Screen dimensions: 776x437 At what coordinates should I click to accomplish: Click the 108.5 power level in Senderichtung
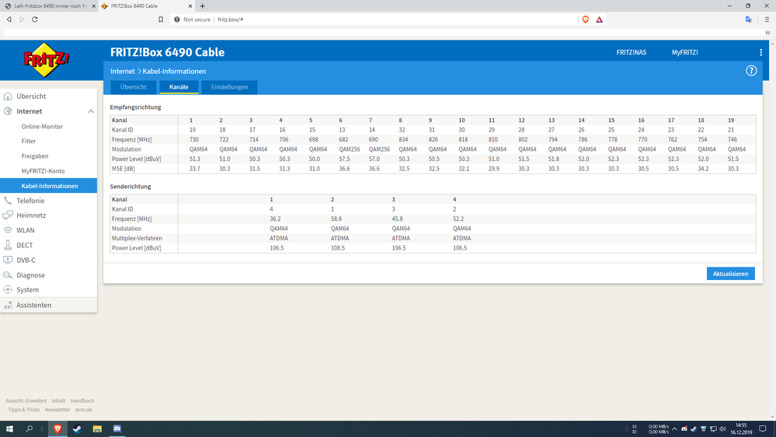point(338,248)
